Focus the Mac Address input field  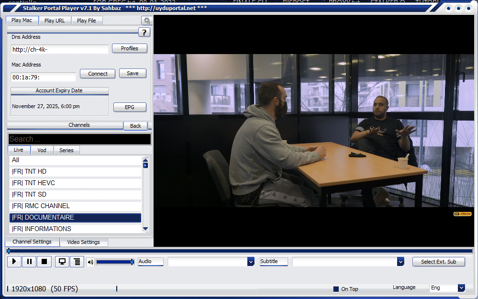tap(43, 77)
